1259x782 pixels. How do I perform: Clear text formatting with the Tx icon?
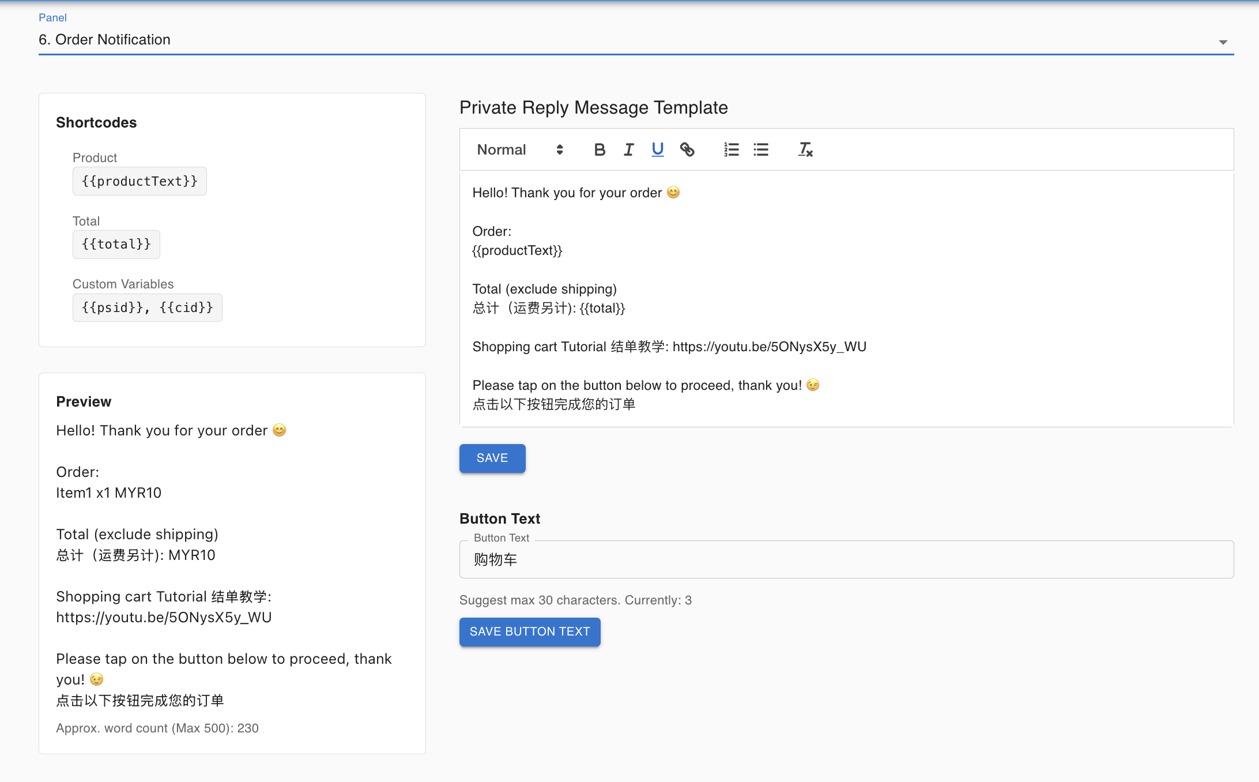tap(805, 150)
